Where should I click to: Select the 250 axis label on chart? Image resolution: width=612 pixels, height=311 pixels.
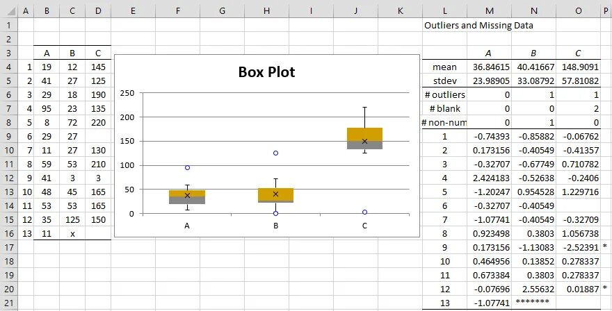point(127,93)
